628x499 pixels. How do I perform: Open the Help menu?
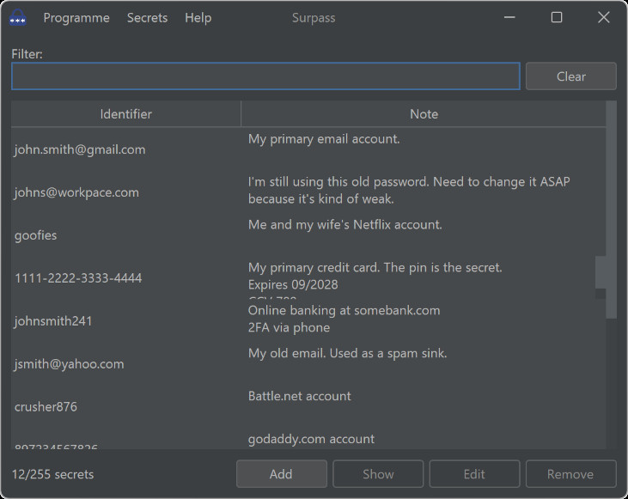pos(198,18)
